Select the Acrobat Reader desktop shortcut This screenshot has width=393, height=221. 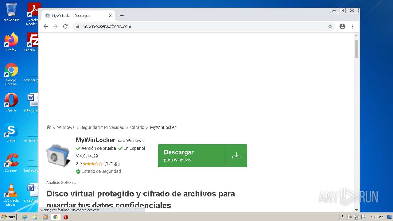(32, 14)
